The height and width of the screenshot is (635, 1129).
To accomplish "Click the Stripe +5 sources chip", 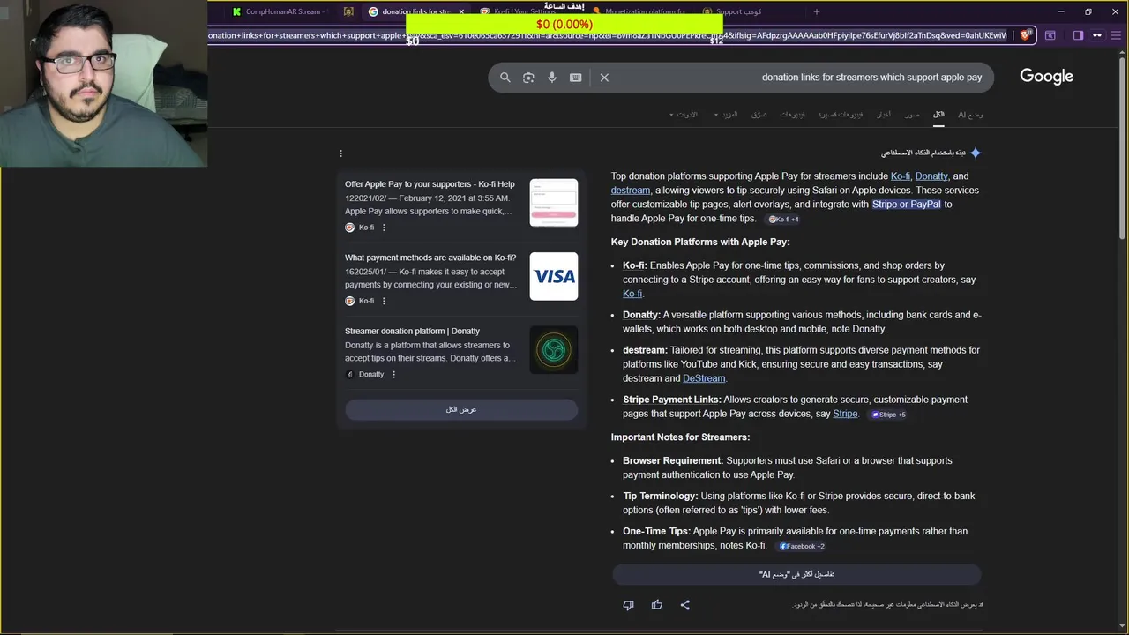I will click(888, 415).
